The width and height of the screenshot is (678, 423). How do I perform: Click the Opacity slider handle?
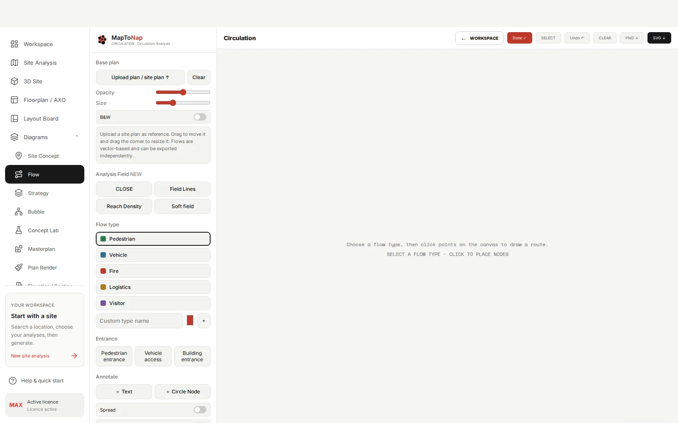pos(183,92)
